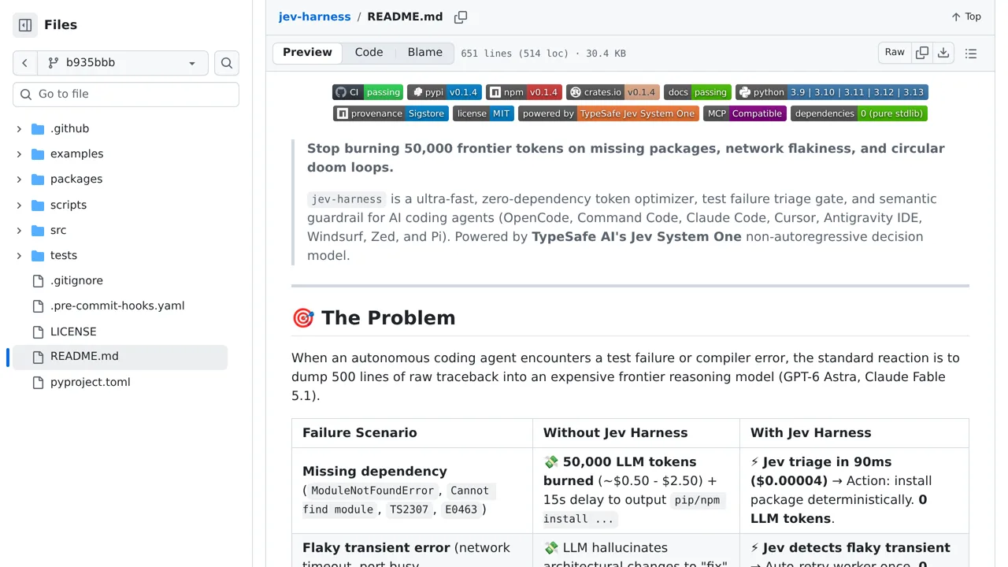Expand the src folder chevron
Image resolution: width=1008 pixels, height=567 pixels.
(x=19, y=230)
